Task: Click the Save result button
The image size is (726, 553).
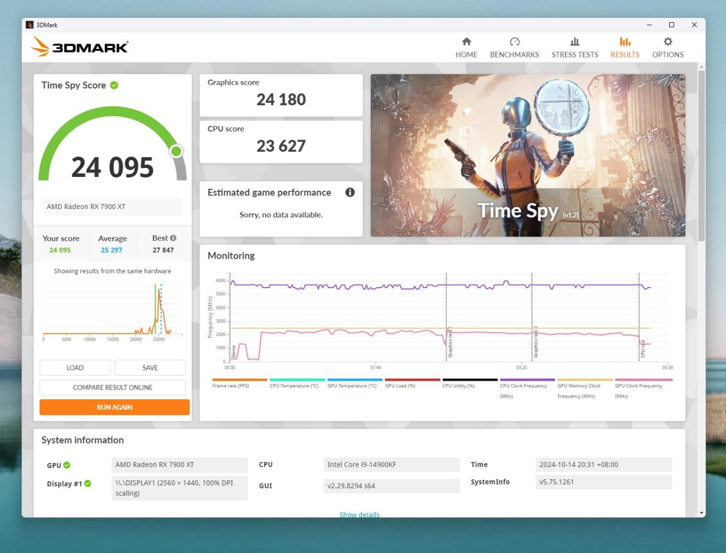Action: (x=150, y=368)
